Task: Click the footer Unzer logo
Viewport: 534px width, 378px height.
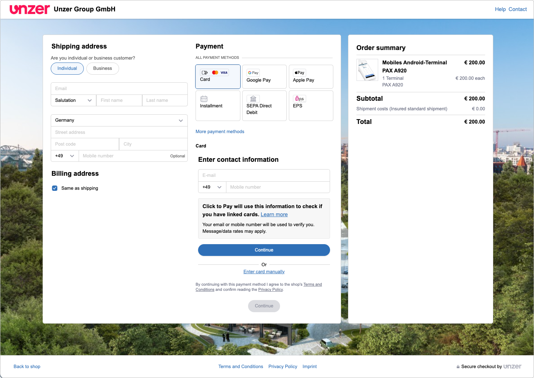Action: pyautogui.click(x=512, y=366)
